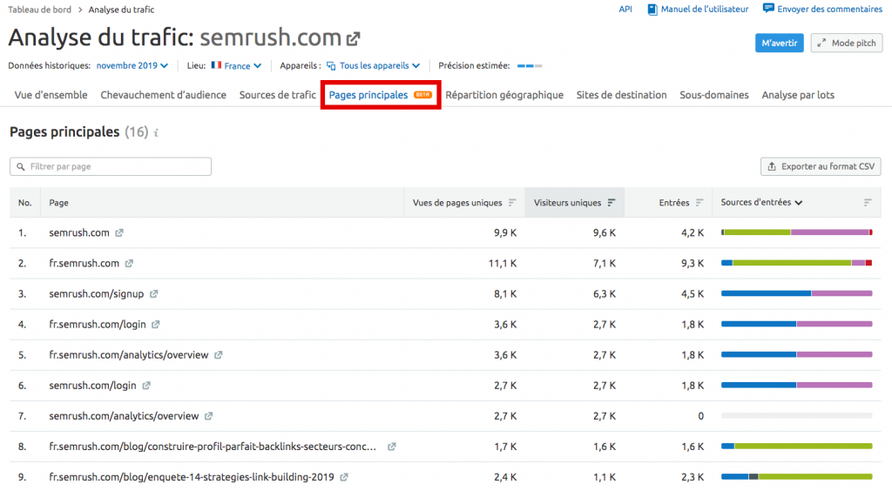Click semrush.com/analytics/overview page name

point(124,416)
